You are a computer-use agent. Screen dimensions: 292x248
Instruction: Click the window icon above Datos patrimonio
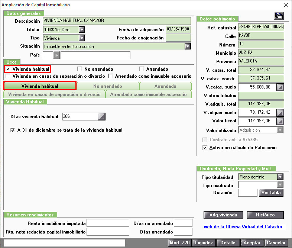tap(279, 16)
